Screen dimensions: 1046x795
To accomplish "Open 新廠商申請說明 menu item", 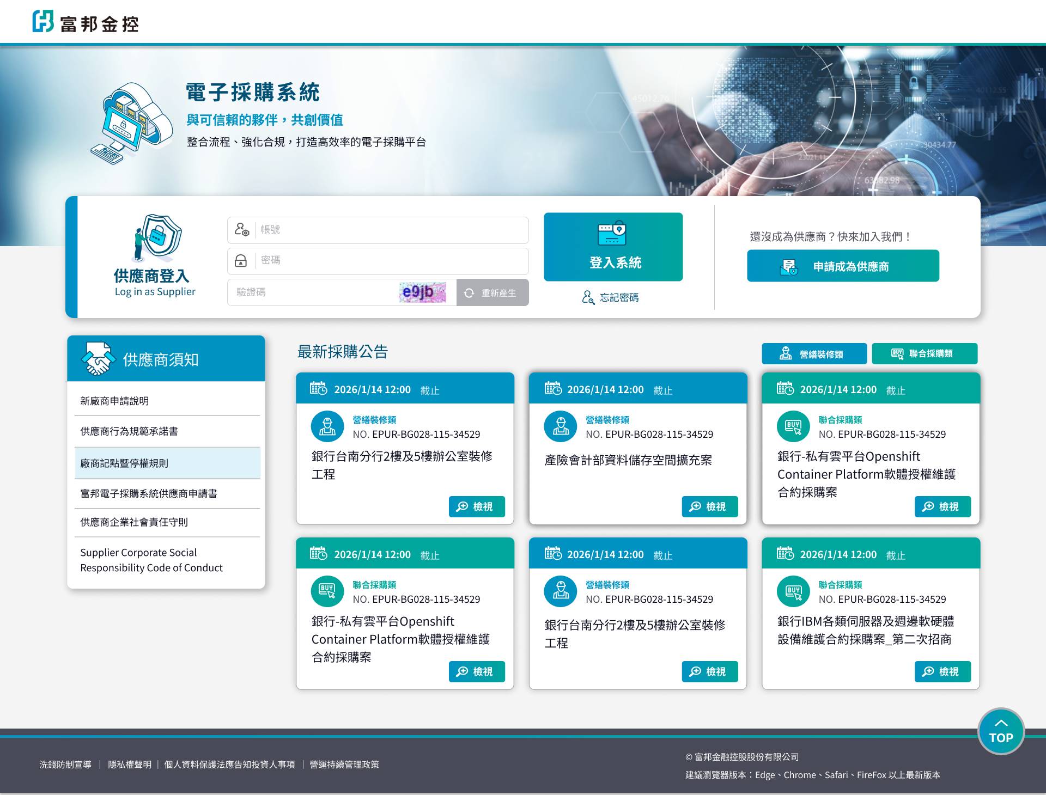I will [167, 401].
